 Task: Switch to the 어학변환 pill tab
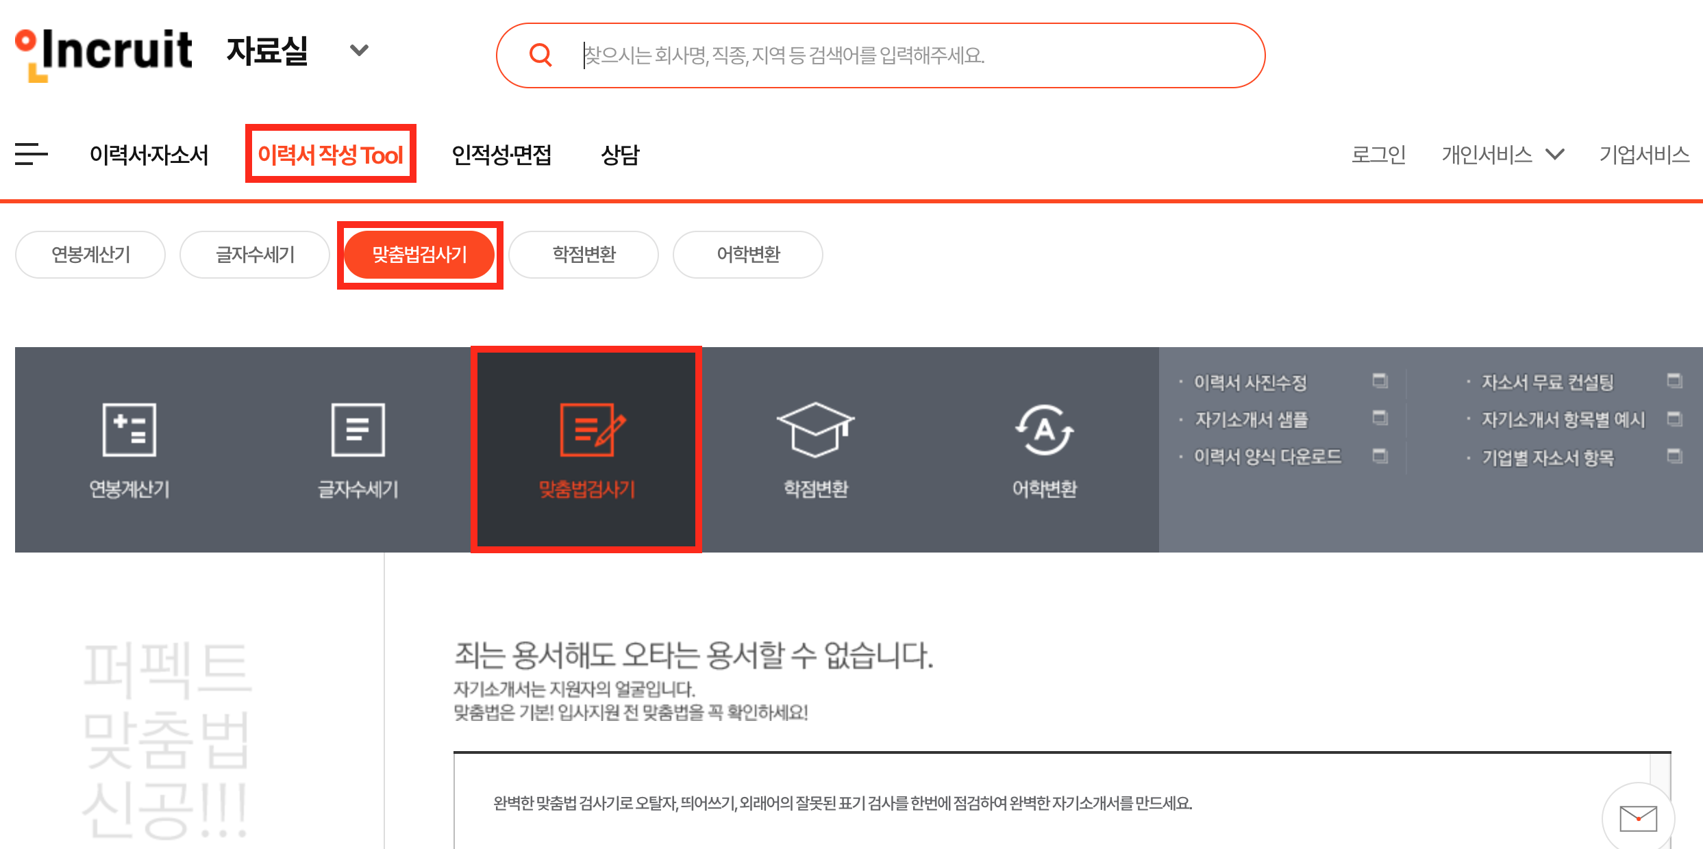747,255
